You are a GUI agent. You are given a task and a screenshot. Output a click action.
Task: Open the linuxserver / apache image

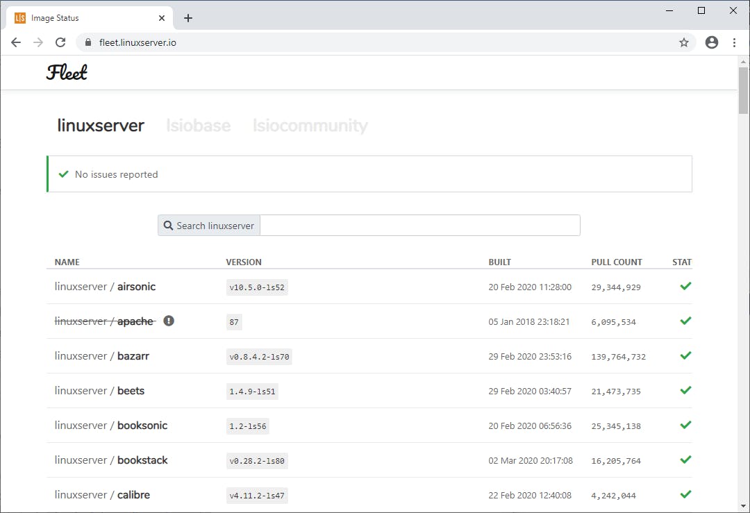[104, 321]
